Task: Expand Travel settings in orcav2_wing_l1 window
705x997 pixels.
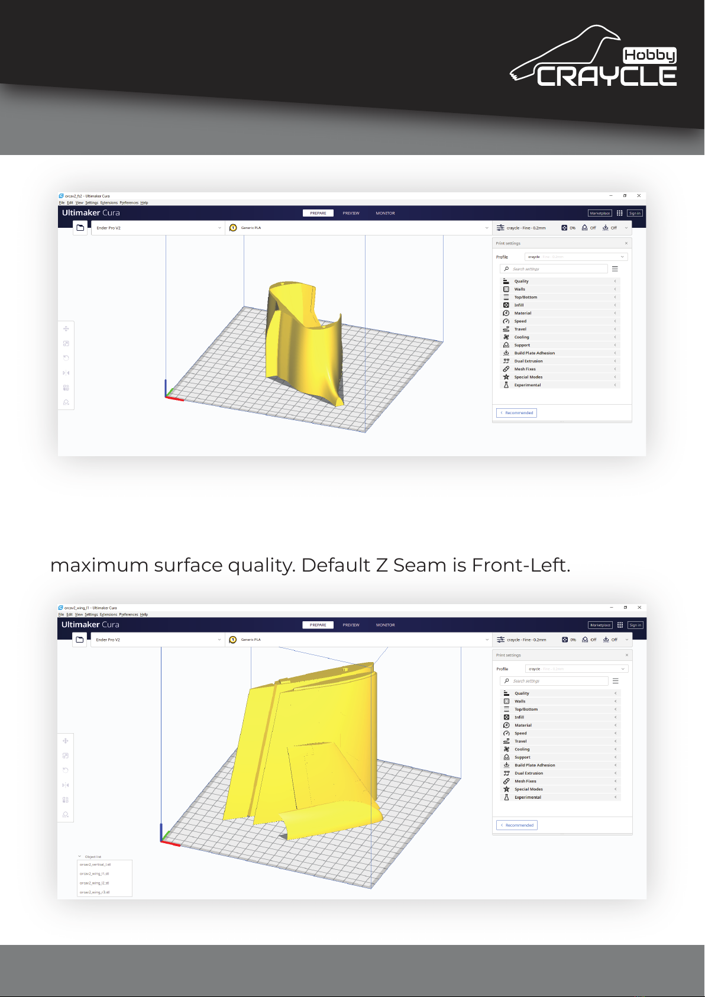Action: coord(560,741)
